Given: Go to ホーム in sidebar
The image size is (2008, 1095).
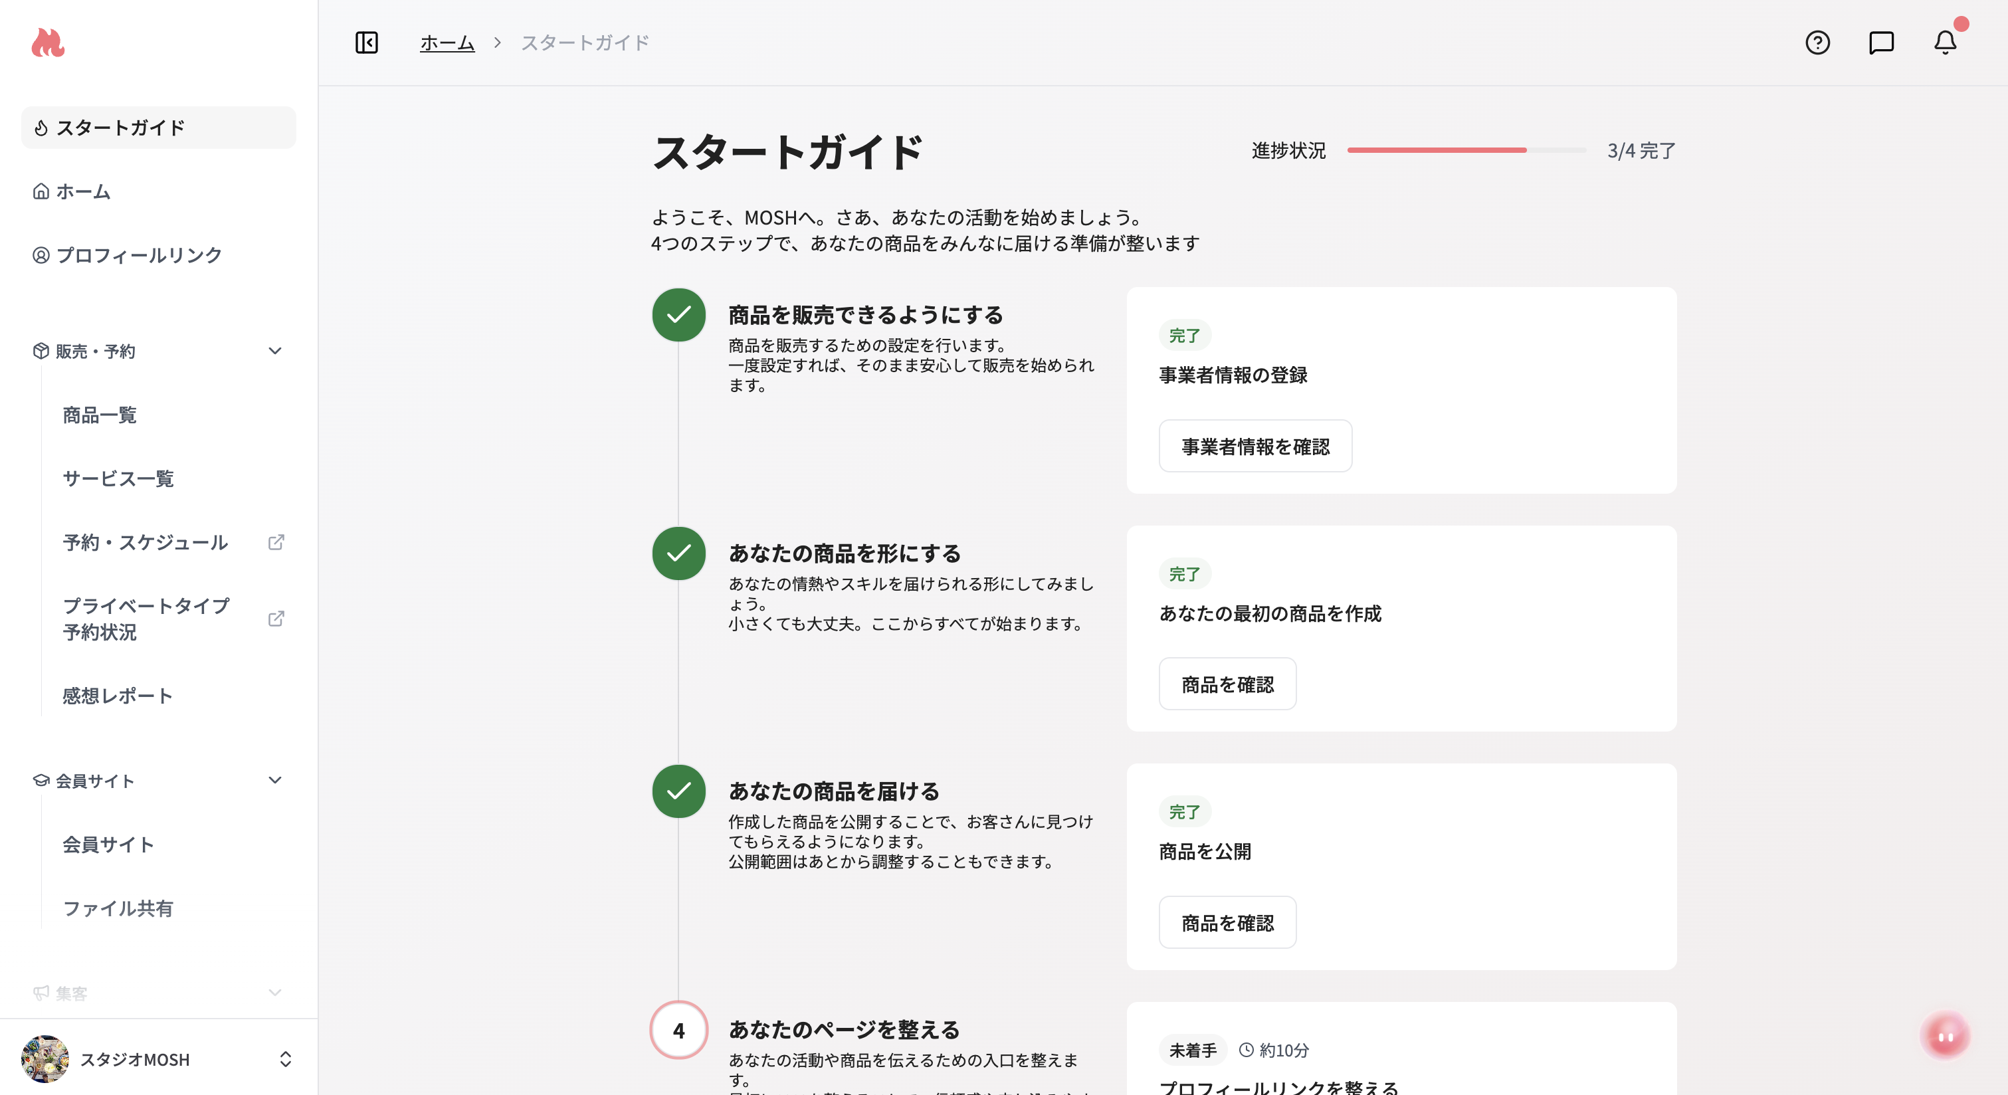Looking at the screenshot, I should pyautogui.click(x=158, y=191).
